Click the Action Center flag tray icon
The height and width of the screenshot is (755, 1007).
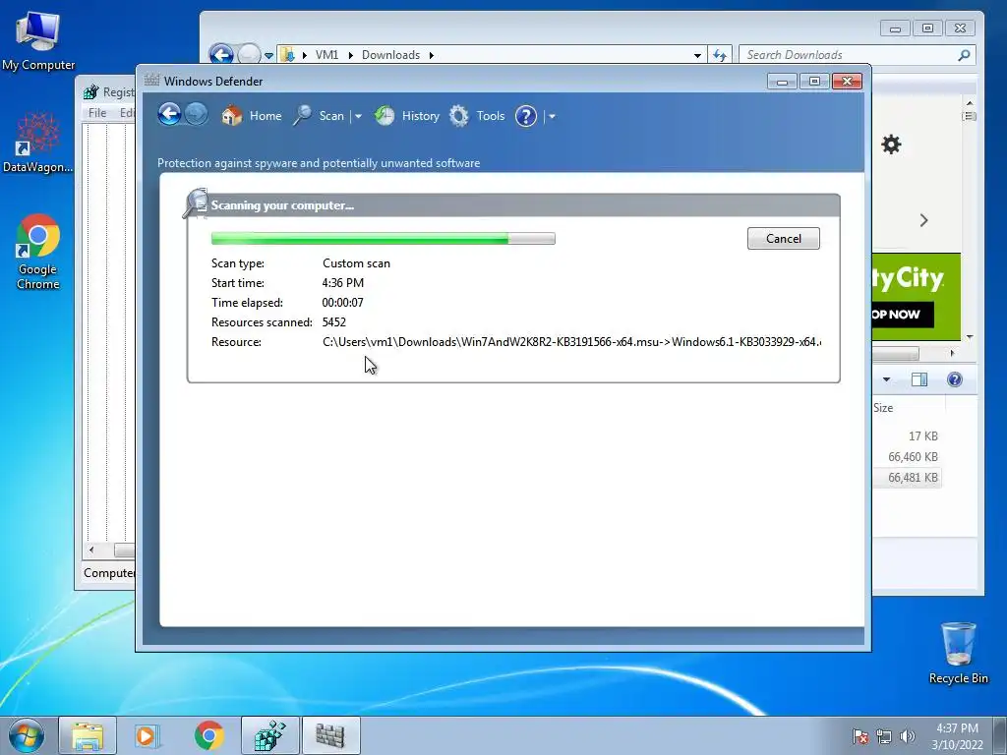pyautogui.click(x=860, y=736)
